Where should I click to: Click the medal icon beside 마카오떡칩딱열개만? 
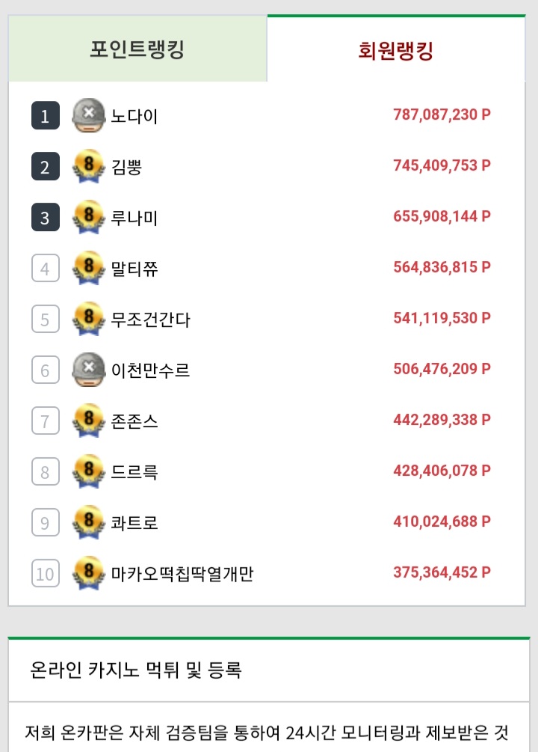click(89, 573)
